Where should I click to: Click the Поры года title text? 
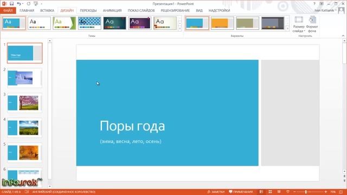tap(132, 126)
